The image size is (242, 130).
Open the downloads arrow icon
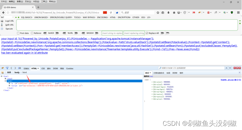(x=168, y=13)
